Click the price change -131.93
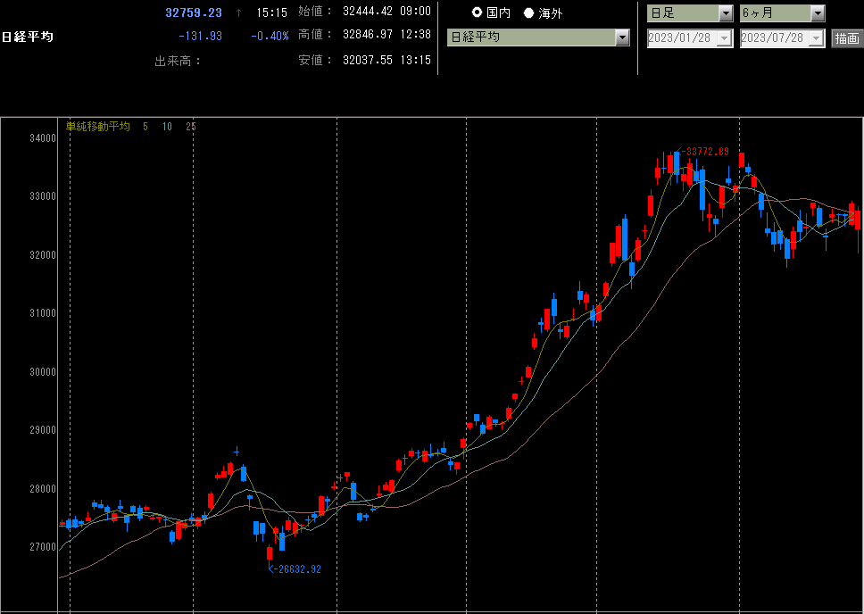 pyautogui.click(x=200, y=37)
